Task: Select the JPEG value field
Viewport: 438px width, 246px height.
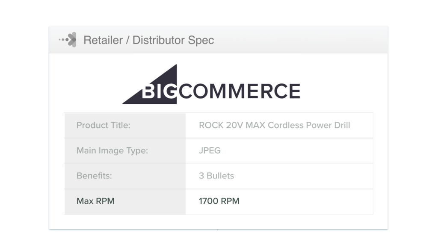Action: pyautogui.click(x=279, y=151)
